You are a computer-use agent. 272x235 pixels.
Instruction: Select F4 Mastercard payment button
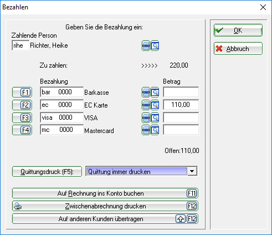click(x=22, y=130)
